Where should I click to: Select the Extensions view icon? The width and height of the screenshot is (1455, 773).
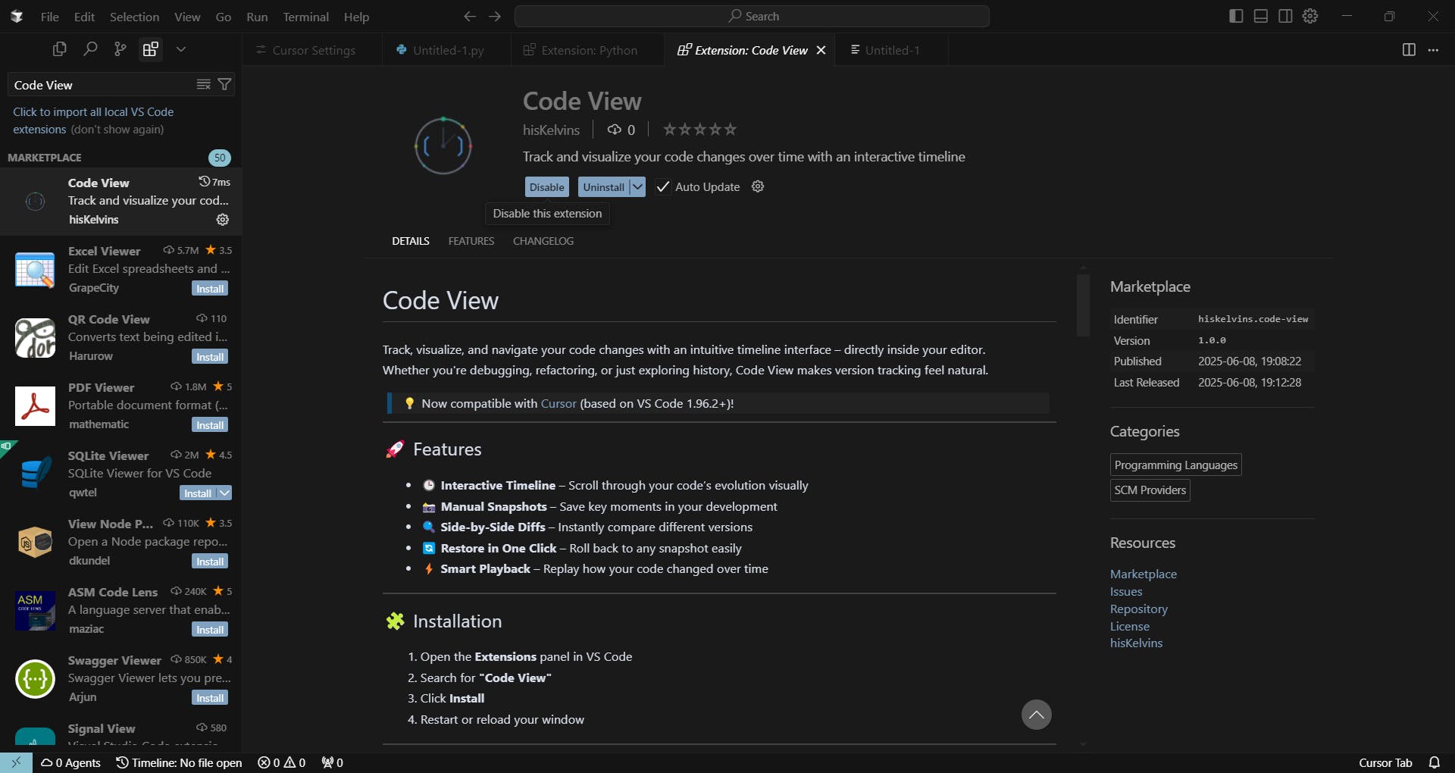(x=151, y=49)
